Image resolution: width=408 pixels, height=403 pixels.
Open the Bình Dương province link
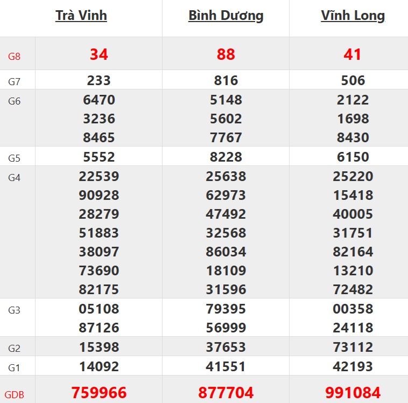(x=226, y=16)
